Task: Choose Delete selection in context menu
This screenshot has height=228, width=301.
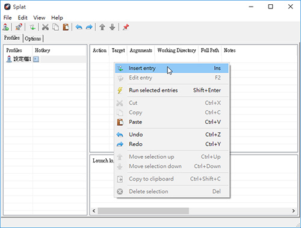Action: tap(172, 191)
